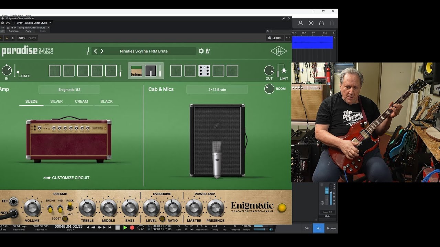Open the Enigmatic '82 amp selector
The image size is (440, 247).
tap(69, 90)
